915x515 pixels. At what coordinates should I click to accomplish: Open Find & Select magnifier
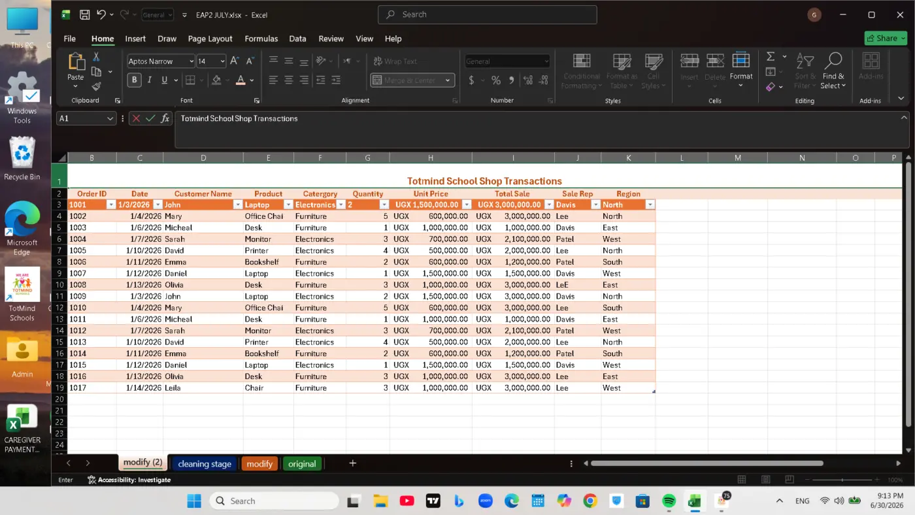833,71
